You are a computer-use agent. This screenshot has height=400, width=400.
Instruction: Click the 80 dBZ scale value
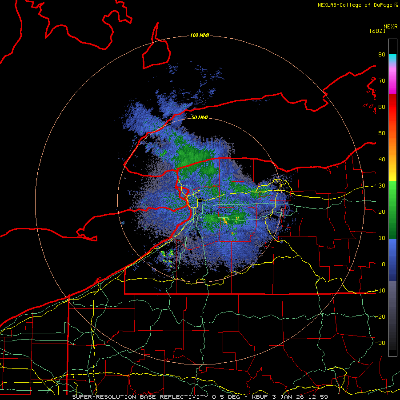pos(382,54)
